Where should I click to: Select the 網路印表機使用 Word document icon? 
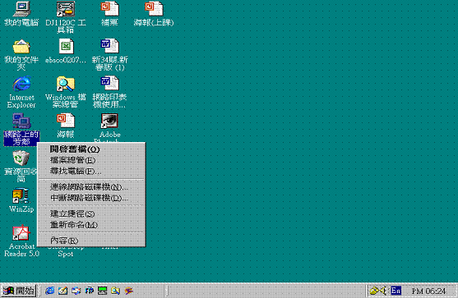click(x=110, y=84)
